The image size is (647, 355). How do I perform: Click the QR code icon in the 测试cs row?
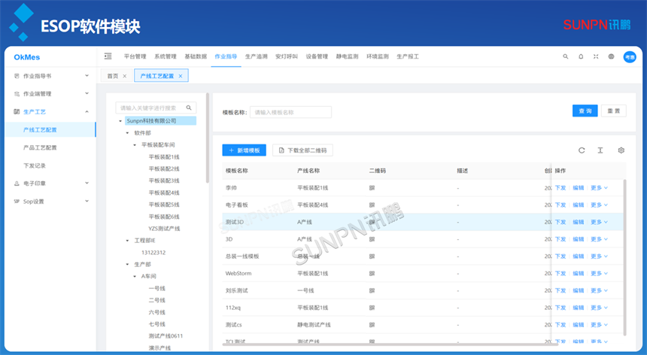tap(372, 325)
